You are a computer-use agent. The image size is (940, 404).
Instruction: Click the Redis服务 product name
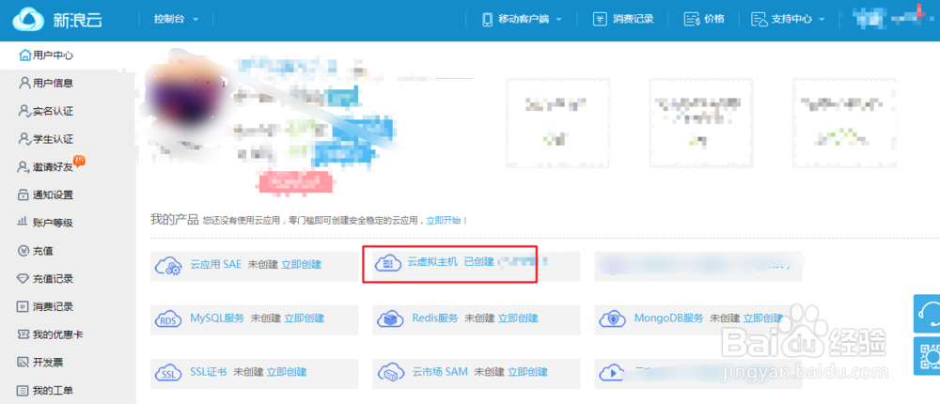[x=436, y=319]
